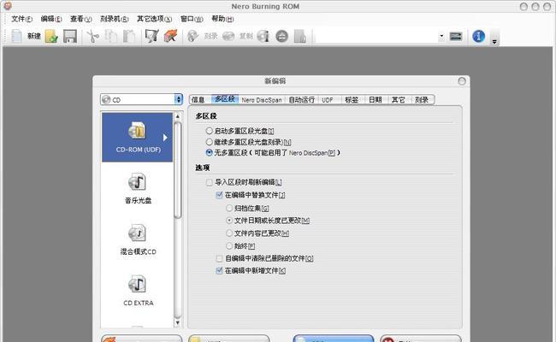Click the burn disc icon beside 刻录
The height and width of the screenshot is (342, 556).
point(192,36)
